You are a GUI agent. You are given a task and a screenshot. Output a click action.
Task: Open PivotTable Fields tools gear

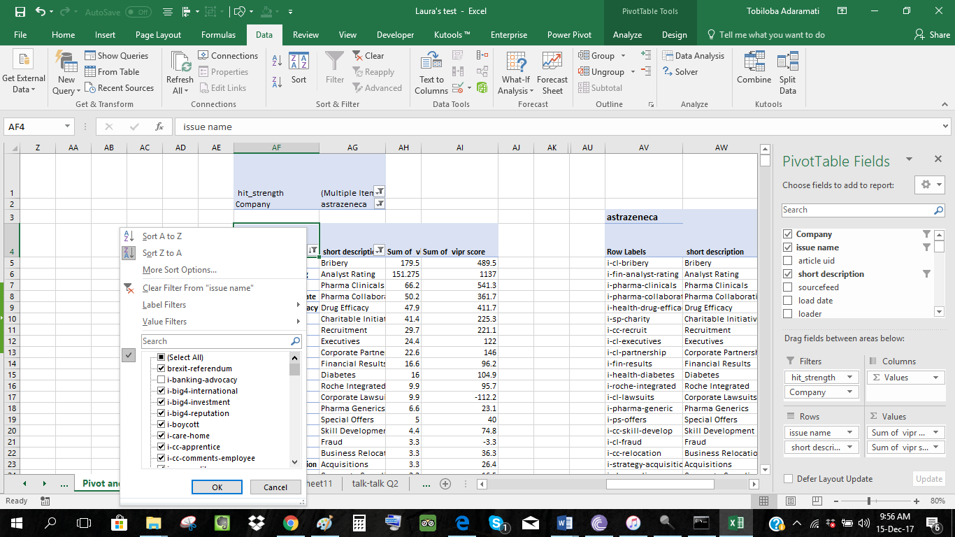point(929,185)
